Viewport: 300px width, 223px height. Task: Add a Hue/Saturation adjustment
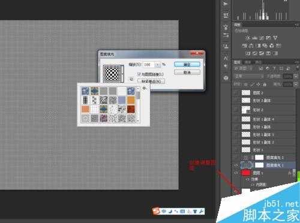[x=245, y=46]
